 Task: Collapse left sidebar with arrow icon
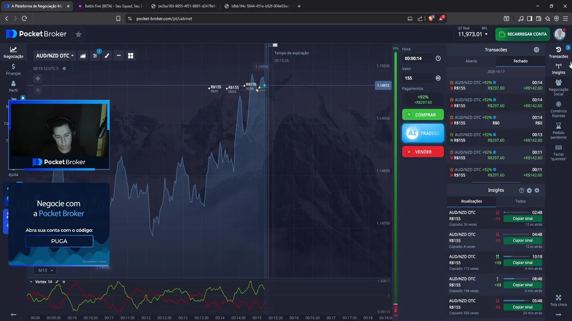[x=13, y=314]
